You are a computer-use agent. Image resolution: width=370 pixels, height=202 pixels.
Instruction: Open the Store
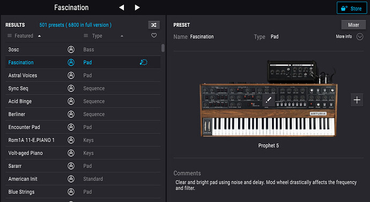point(352,8)
